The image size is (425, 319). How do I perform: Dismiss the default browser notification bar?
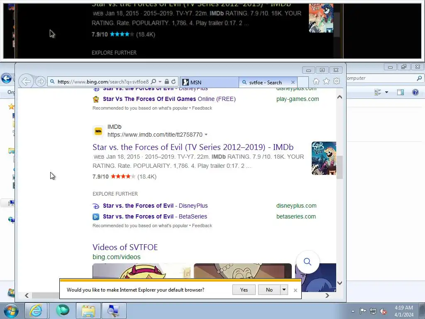[x=296, y=290]
